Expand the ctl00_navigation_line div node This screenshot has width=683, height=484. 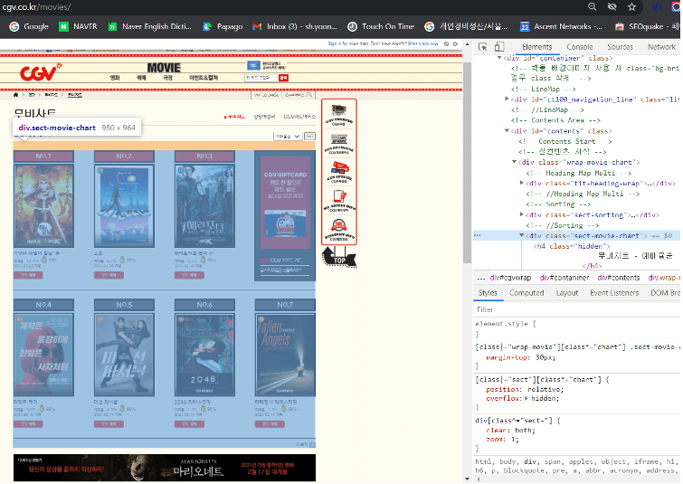[507, 99]
